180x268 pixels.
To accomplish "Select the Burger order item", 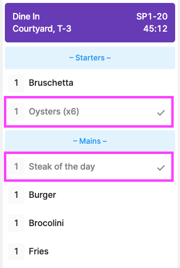I will pos(90,195).
